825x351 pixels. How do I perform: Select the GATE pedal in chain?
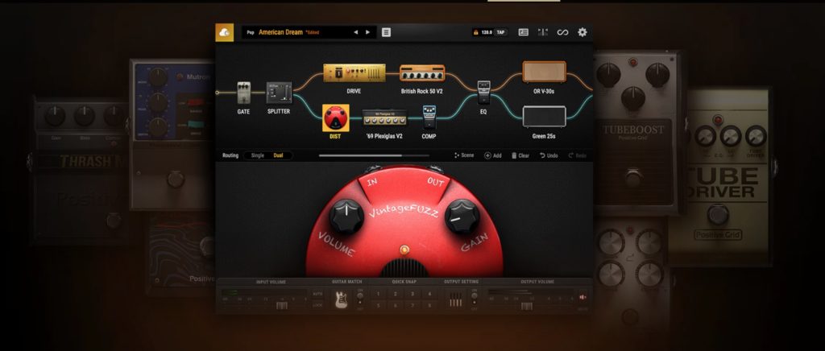click(243, 93)
